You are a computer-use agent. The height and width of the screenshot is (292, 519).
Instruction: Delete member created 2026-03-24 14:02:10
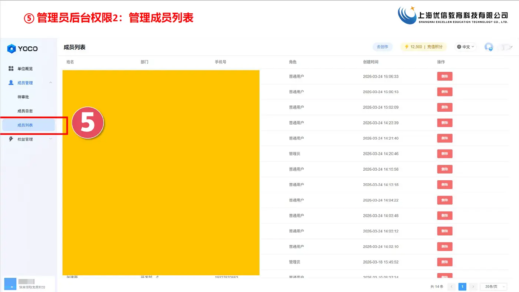(x=445, y=247)
